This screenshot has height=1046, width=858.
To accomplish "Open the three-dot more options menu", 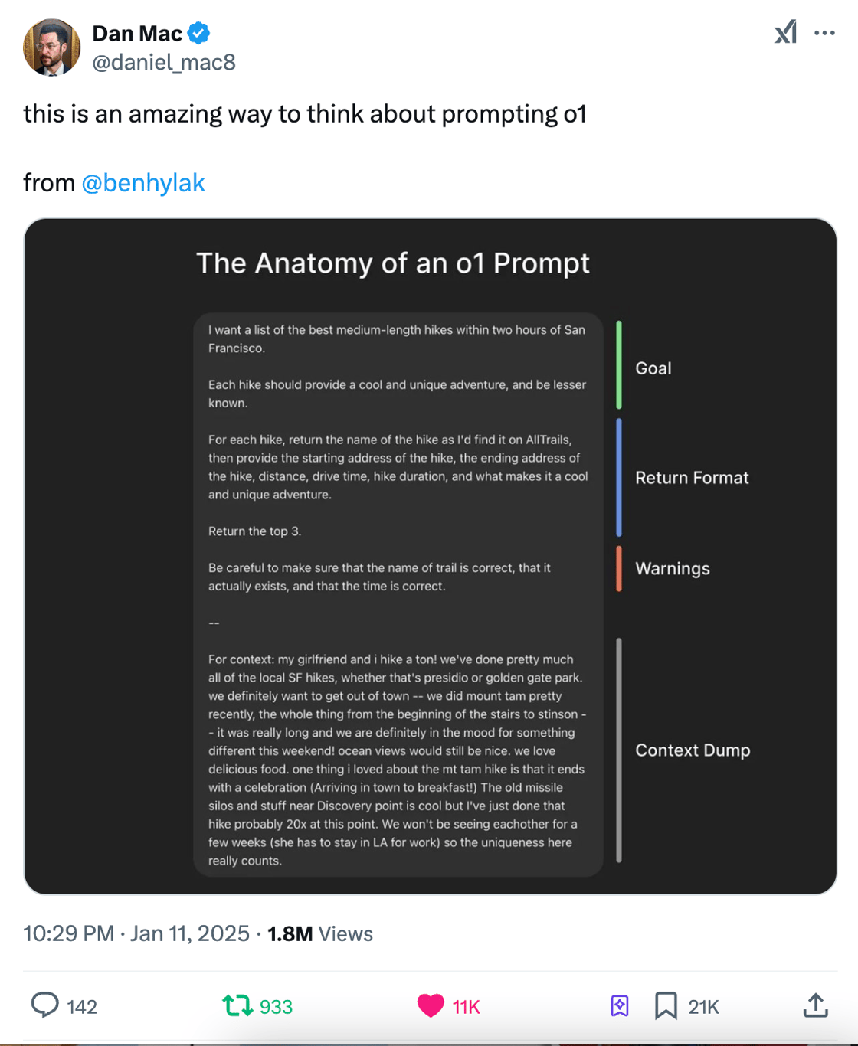I will (x=824, y=33).
